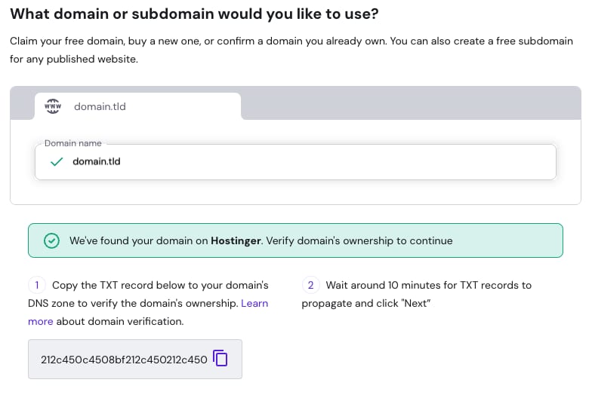Image resolution: width=592 pixels, height=401 pixels.
Task: Click the step 2 number badge
Action: pyautogui.click(x=310, y=285)
